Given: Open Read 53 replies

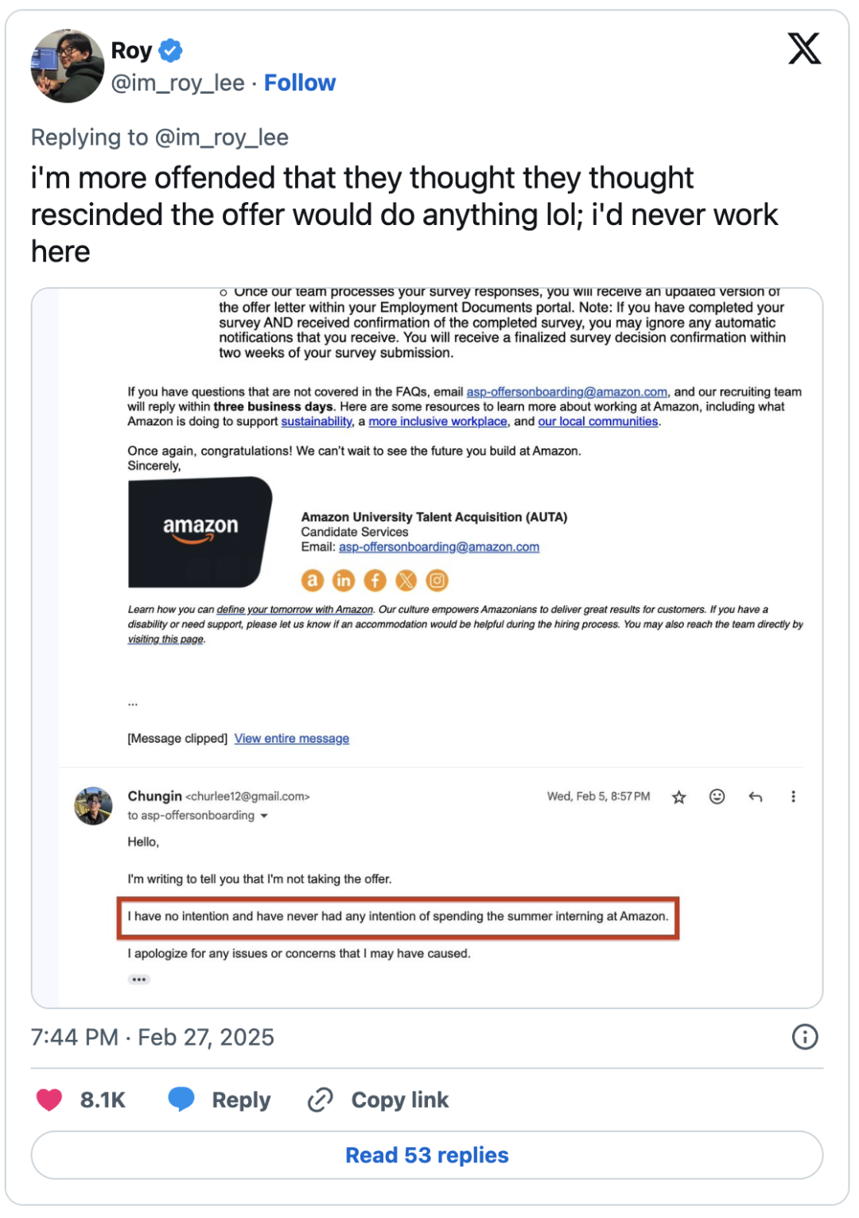Looking at the screenshot, I should (x=427, y=1155).
